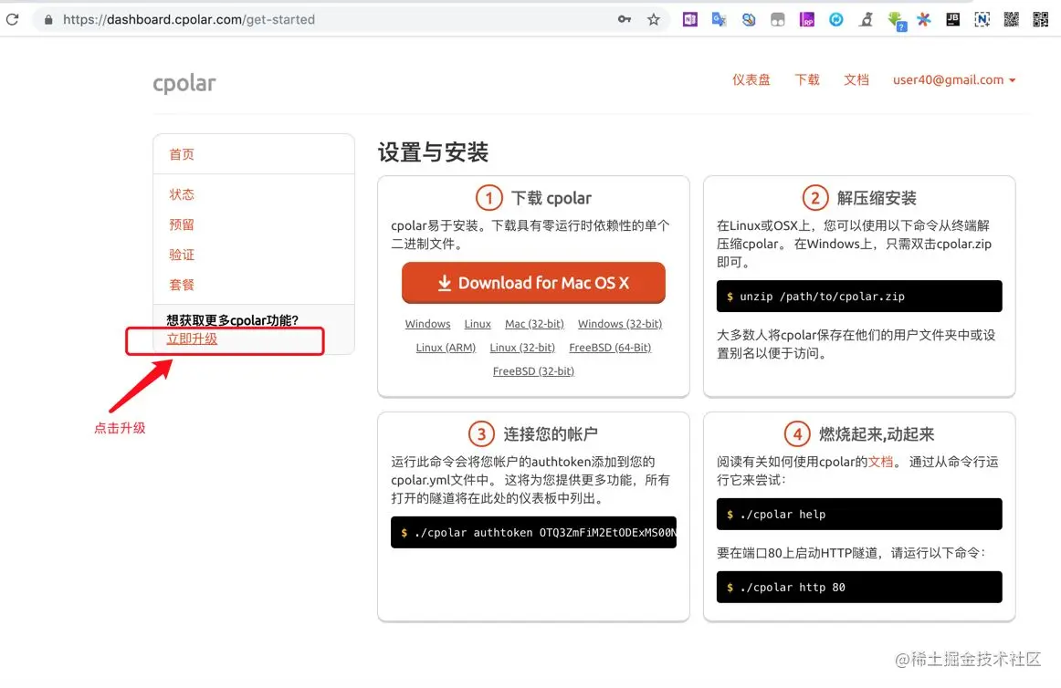
Task: Open 文档 in the top navigation
Action: (x=856, y=79)
